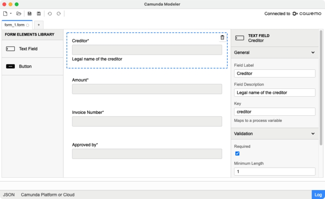Click the Field Label input box

[x=275, y=73]
